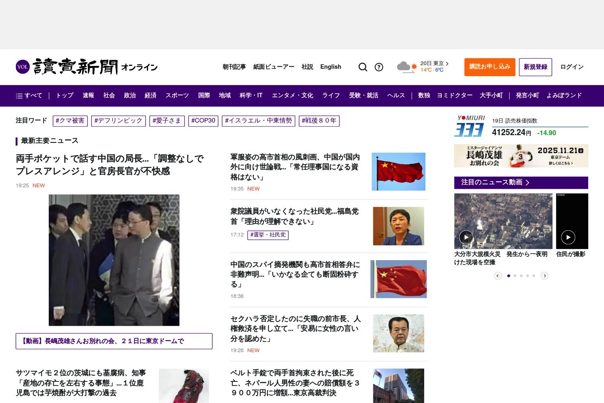Click the 新規登録 button

[535, 67]
